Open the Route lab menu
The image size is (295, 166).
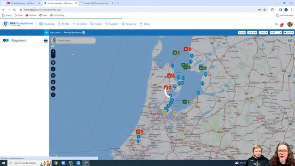coord(47,24)
